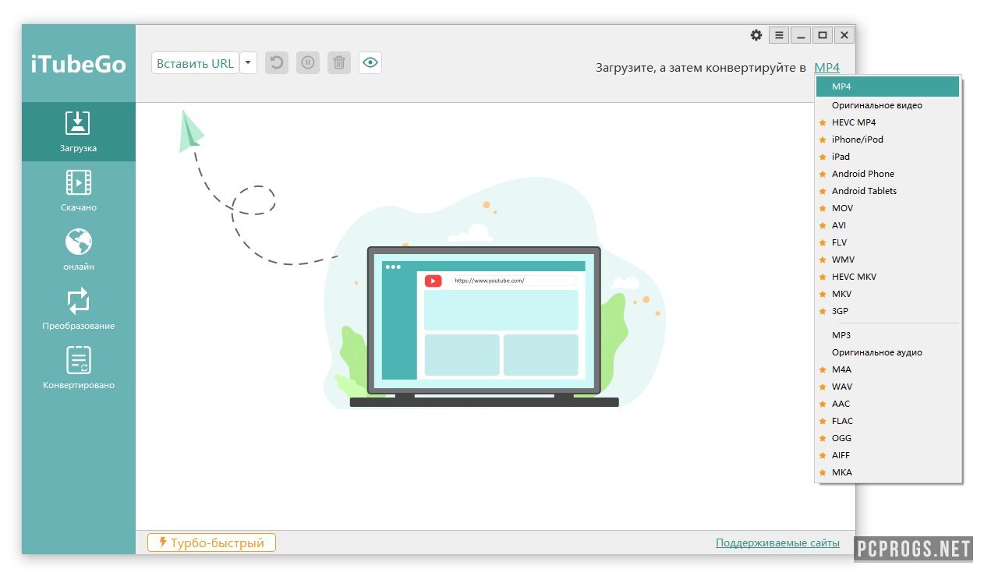Select the Загрузка sidebar icon
The height and width of the screenshot is (576, 984).
pos(77,131)
